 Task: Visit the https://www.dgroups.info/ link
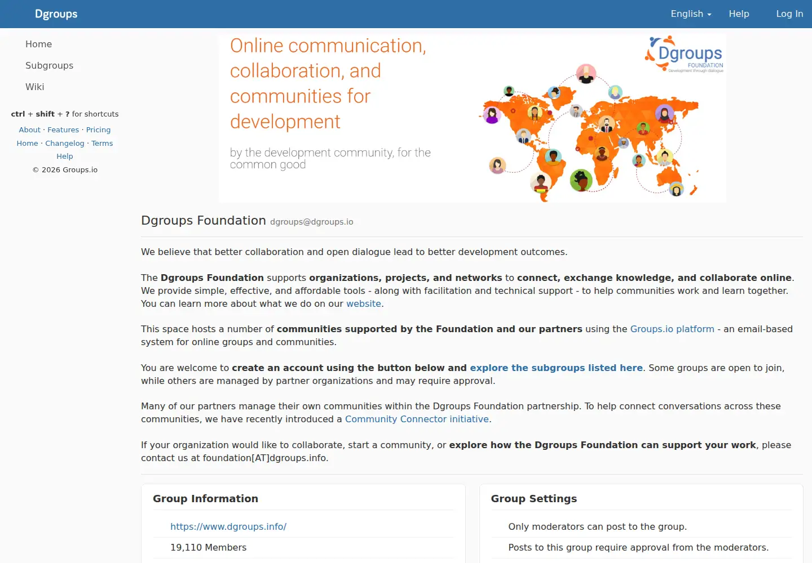[x=228, y=526]
